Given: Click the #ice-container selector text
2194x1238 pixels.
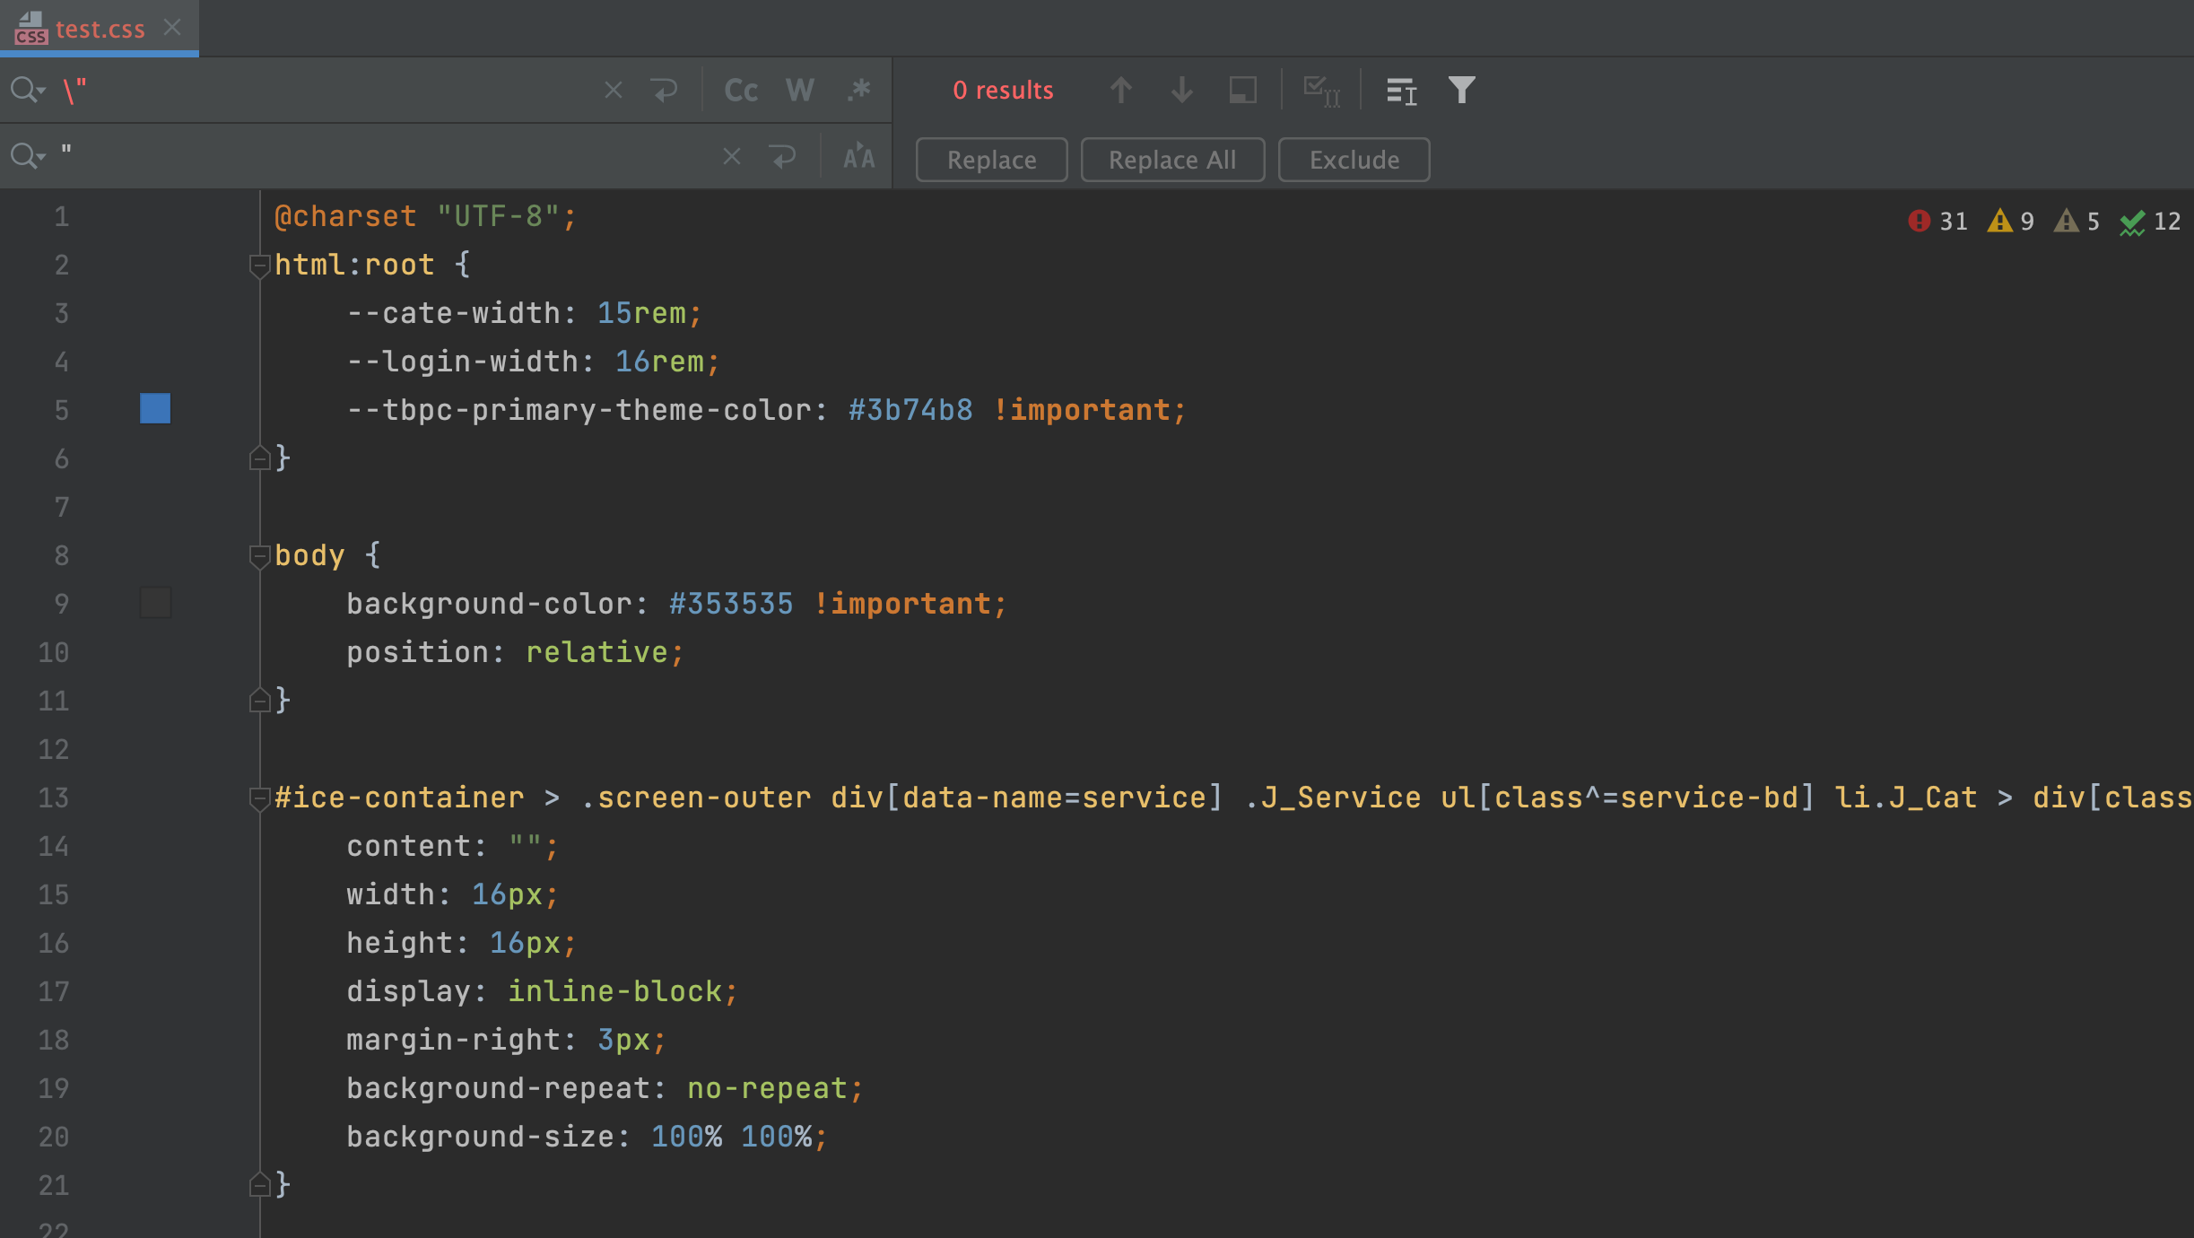Looking at the screenshot, I should click(399, 798).
